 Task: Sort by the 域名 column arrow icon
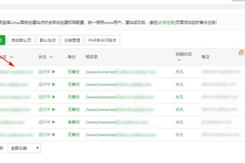coord(11,57)
